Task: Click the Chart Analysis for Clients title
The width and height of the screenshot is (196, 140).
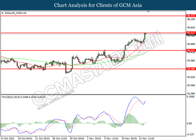Action: coord(98,5)
